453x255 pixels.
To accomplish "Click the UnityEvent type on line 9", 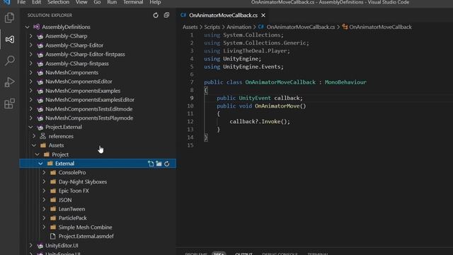I will pos(255,98).
